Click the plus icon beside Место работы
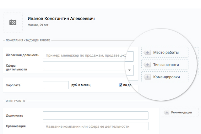 (x=147, y=53)
